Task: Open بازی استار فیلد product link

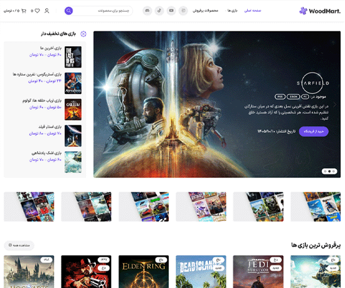Action: tap(50, 126)
